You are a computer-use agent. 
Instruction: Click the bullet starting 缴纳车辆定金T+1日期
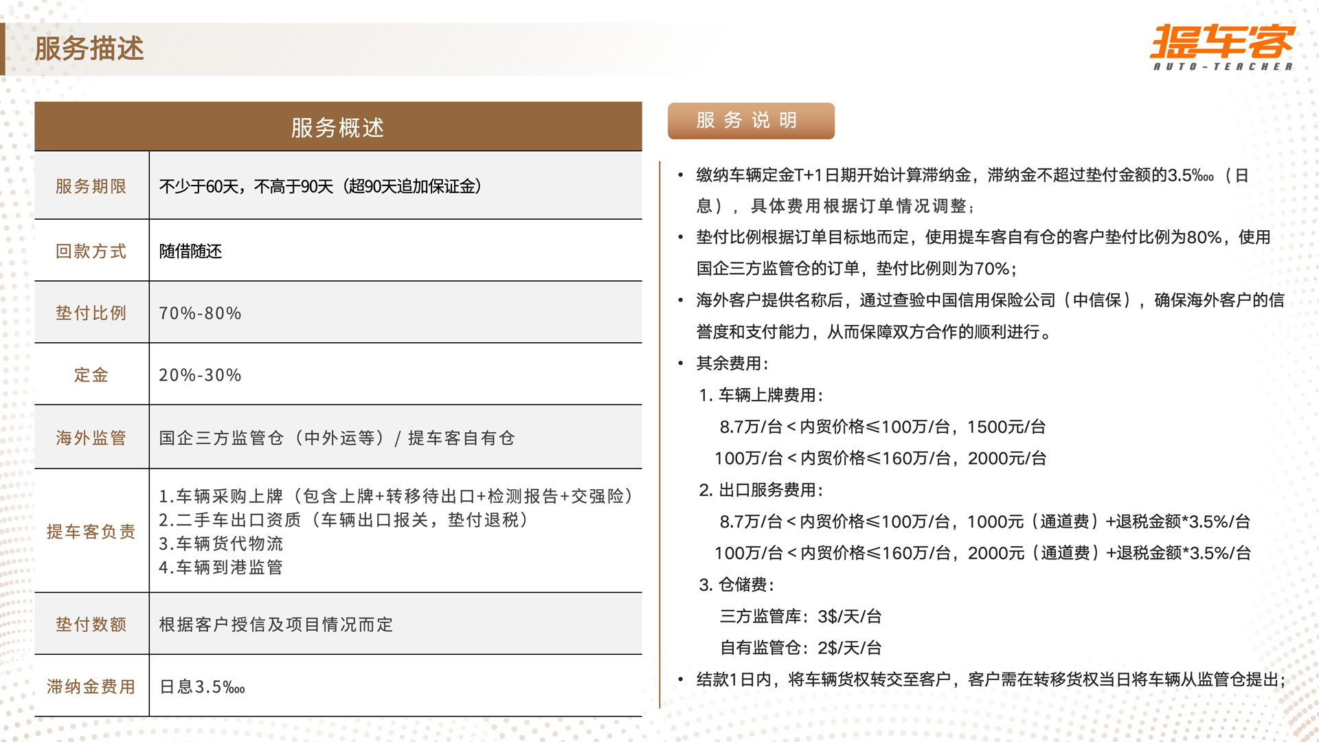click(972, 175)
